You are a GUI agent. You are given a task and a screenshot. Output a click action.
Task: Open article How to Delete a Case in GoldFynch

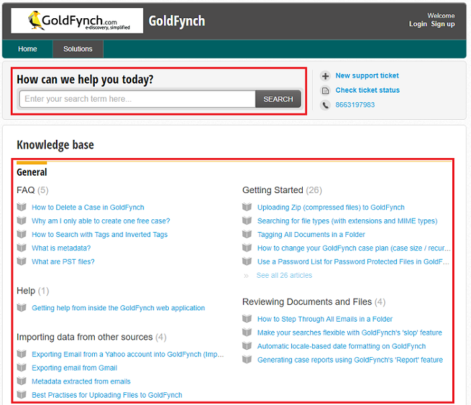pos(88,207)
